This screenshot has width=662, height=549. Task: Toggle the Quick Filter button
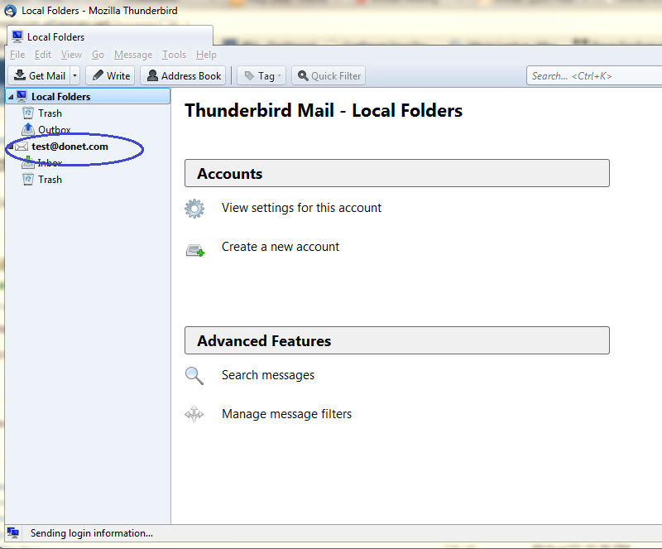point(329,75)
